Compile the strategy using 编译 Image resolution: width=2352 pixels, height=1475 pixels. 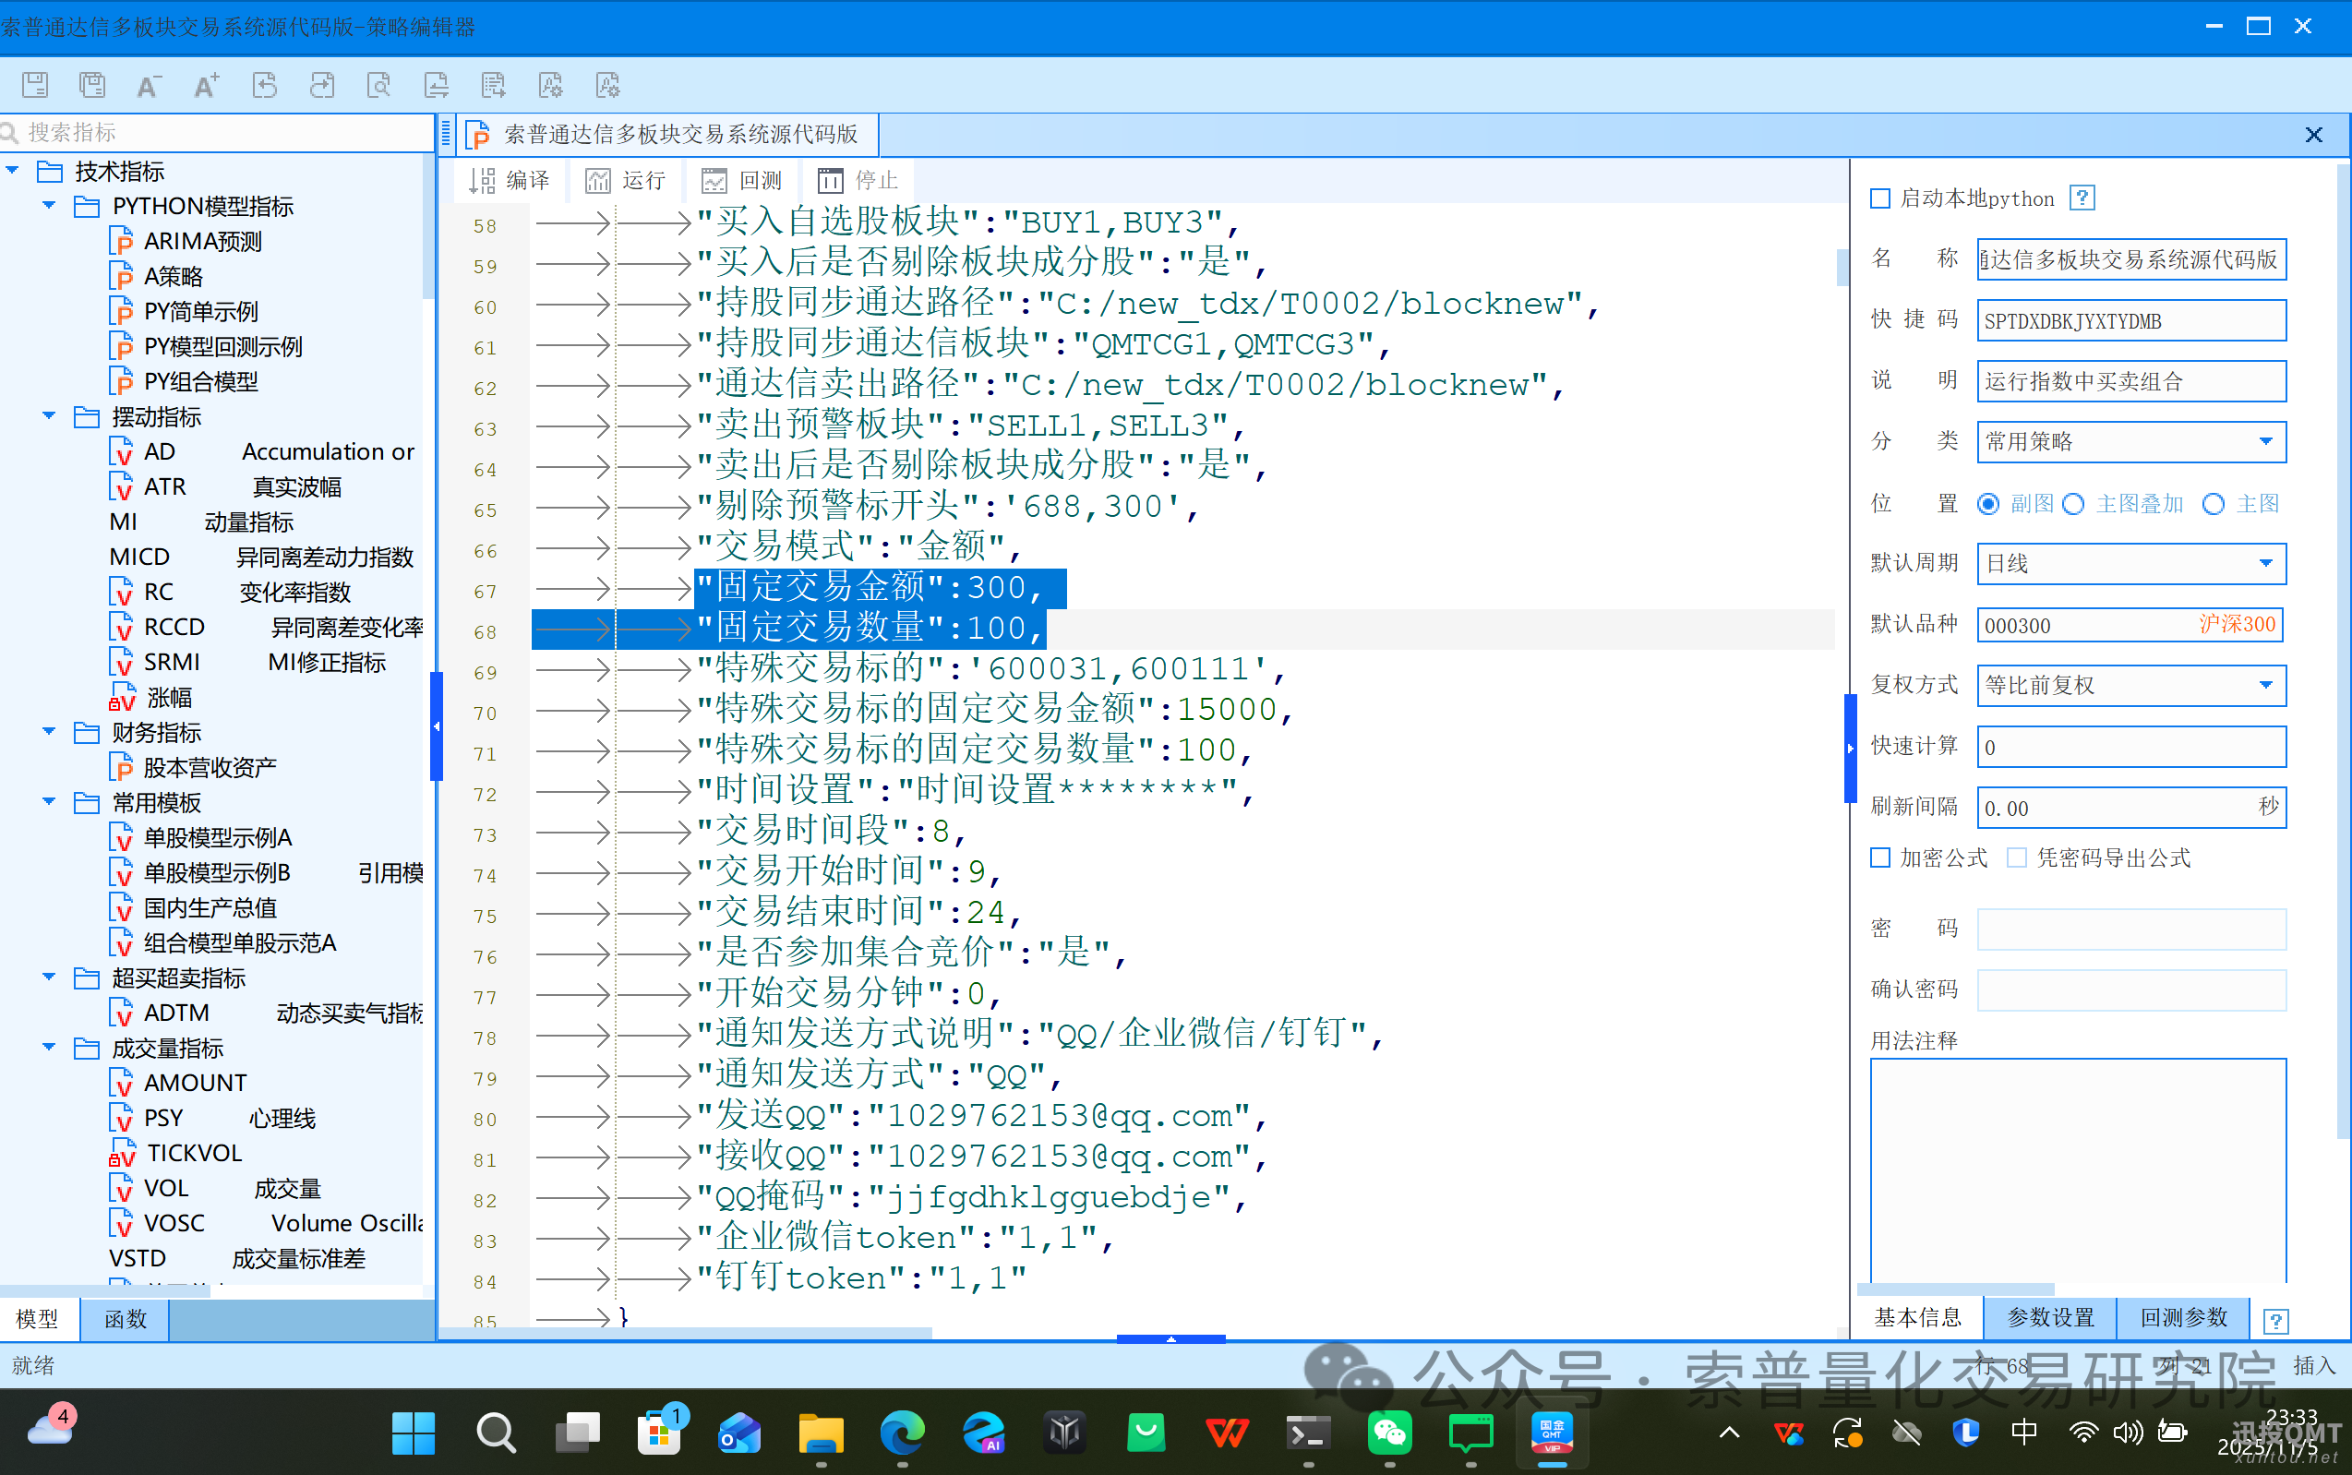coord(510,179)
